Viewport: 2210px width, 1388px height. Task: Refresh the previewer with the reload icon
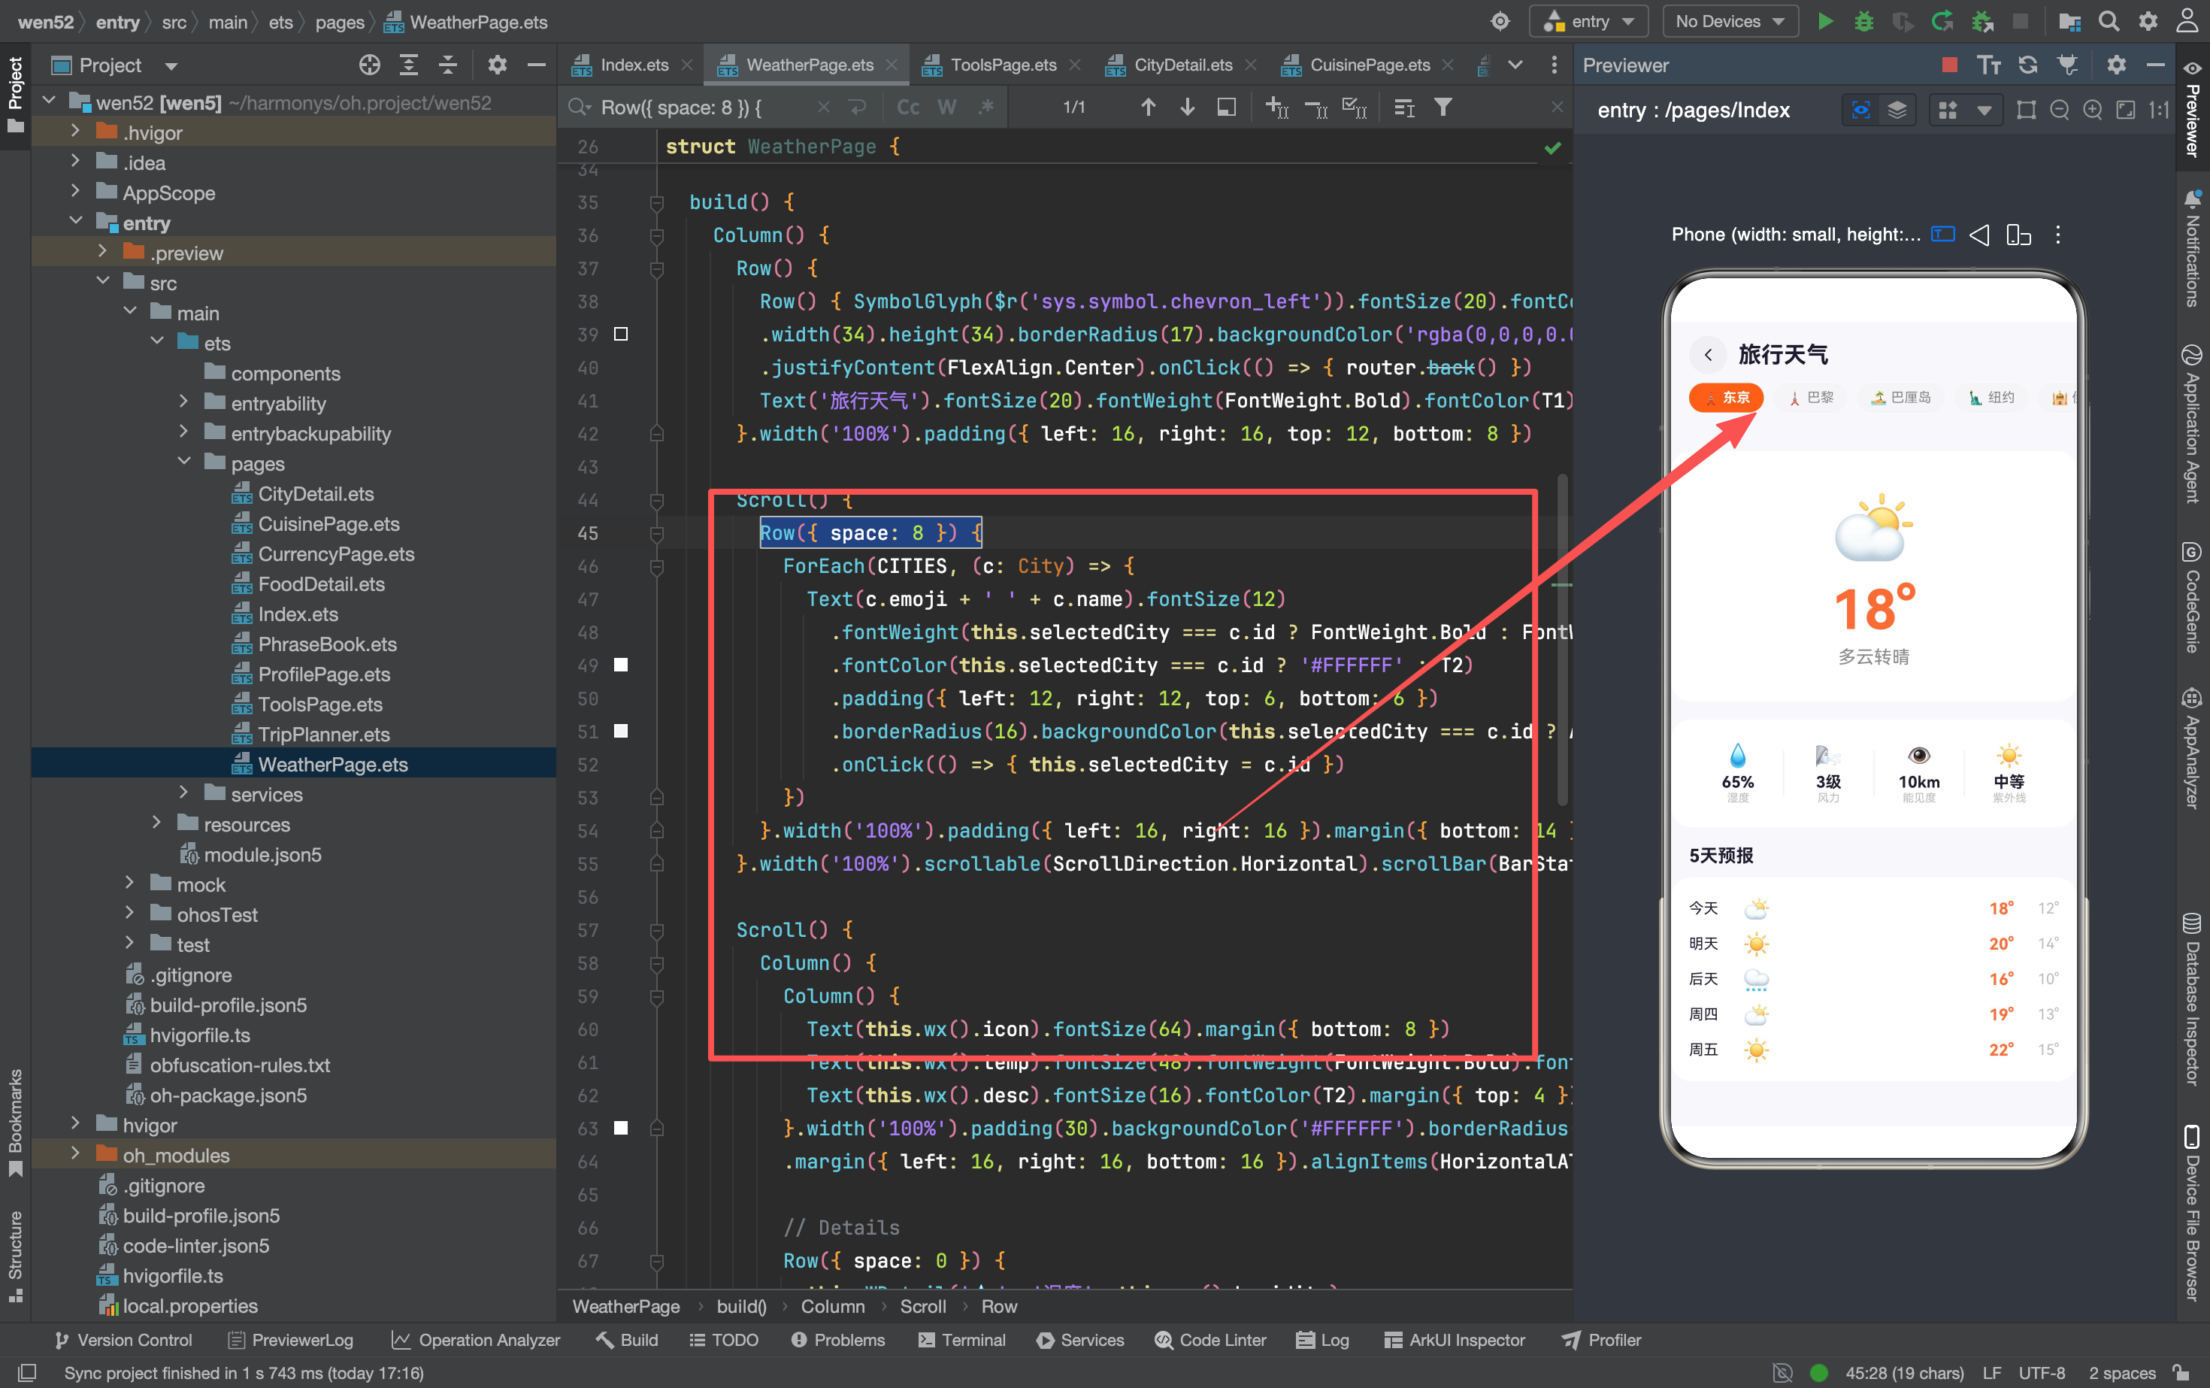[x=2028, y=64]
